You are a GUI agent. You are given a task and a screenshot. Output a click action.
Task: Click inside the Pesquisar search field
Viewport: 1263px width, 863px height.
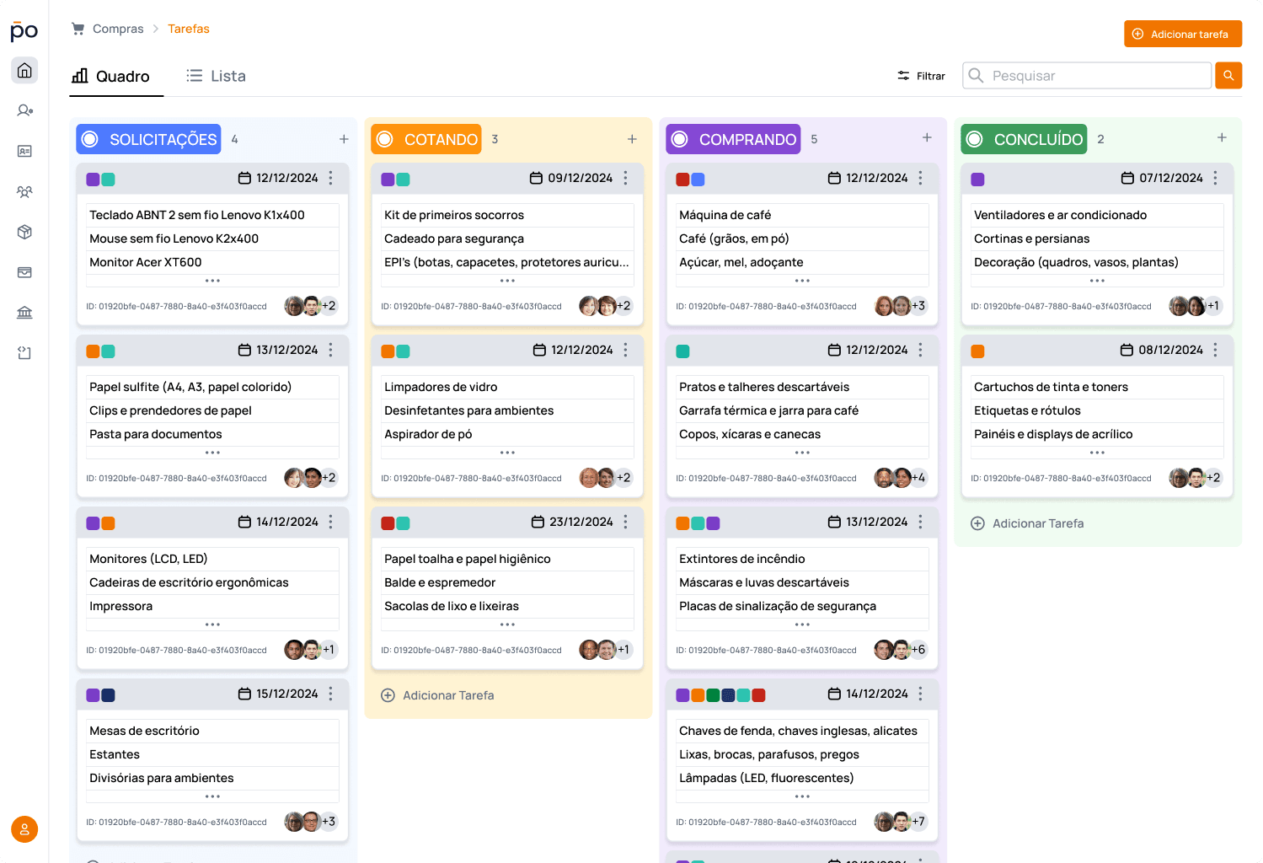[x=1087, y=75]
